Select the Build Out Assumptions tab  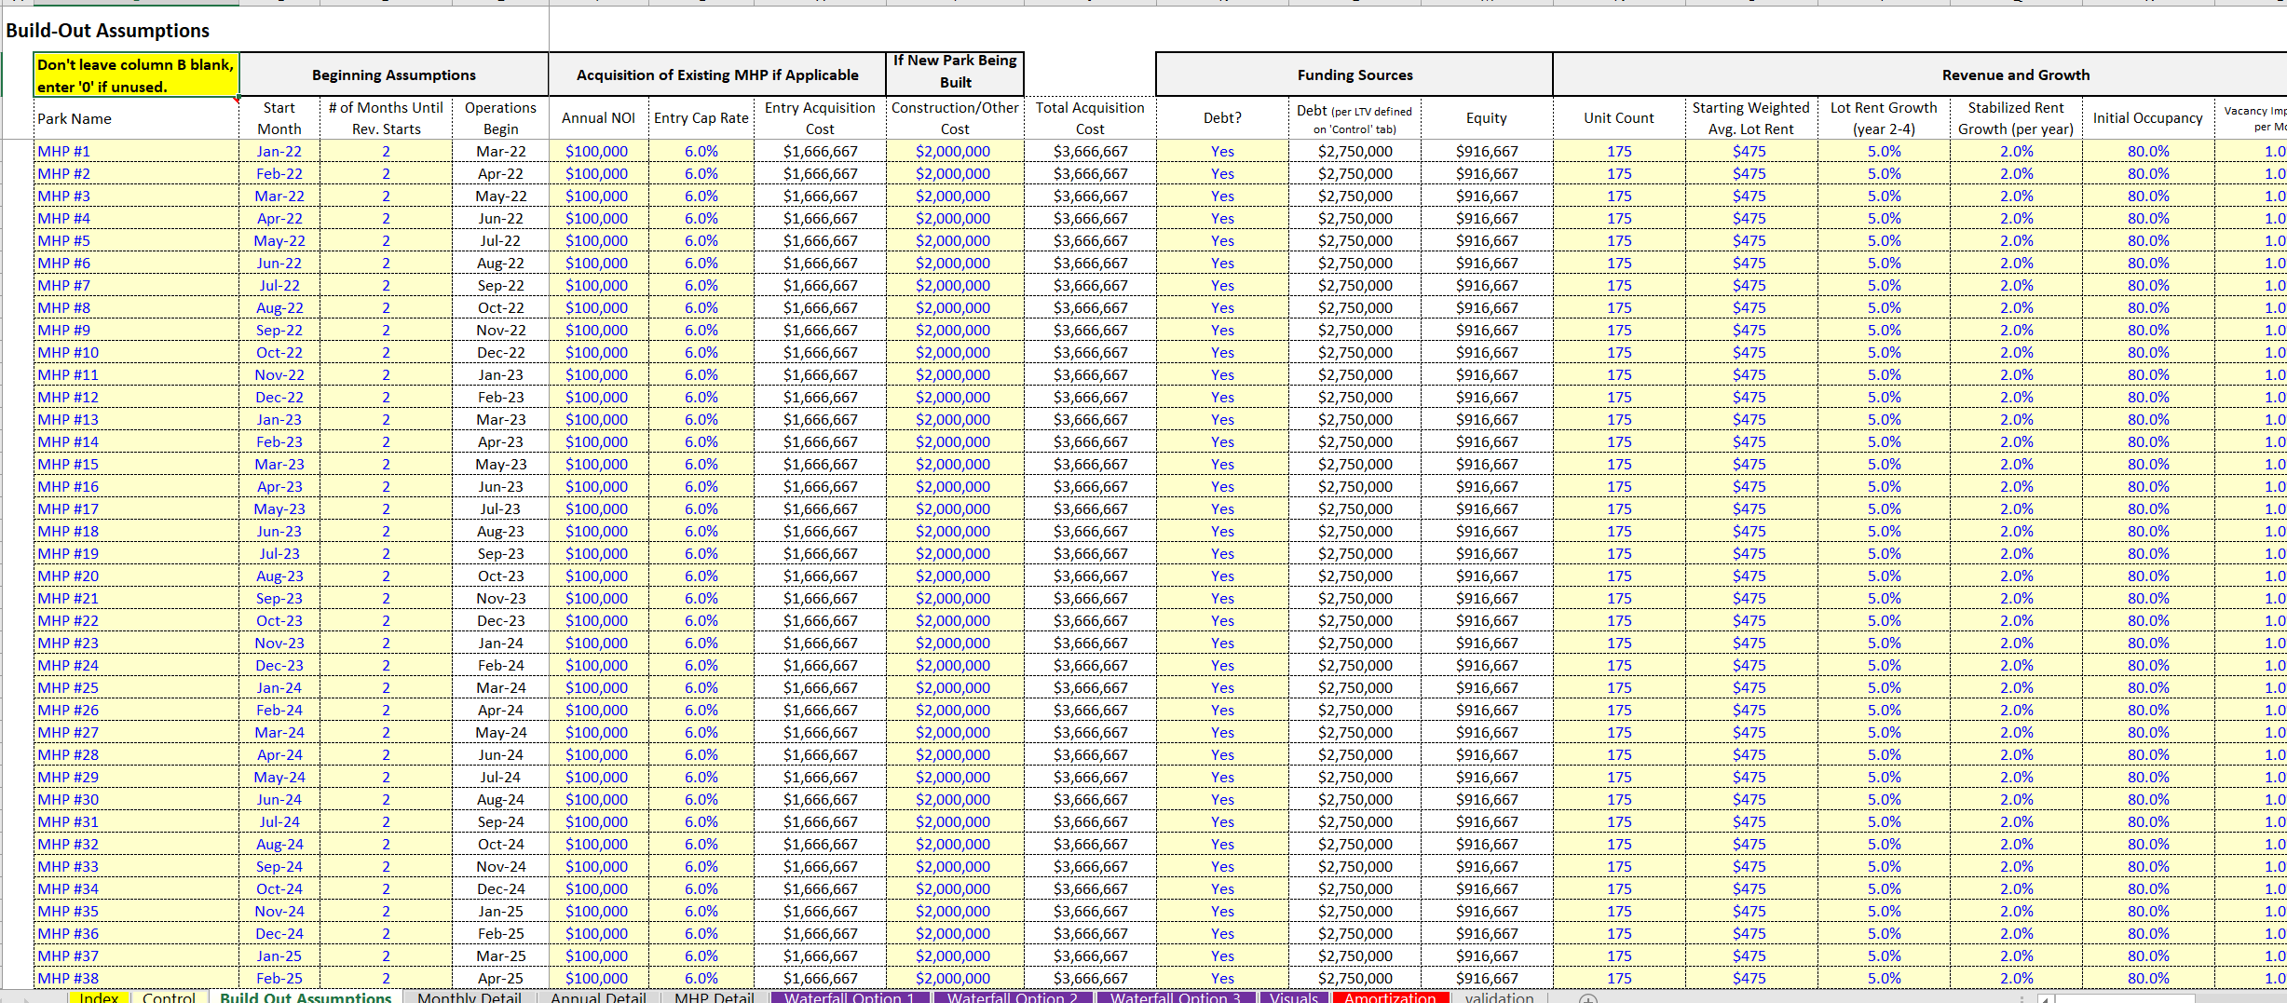[306, 997]
